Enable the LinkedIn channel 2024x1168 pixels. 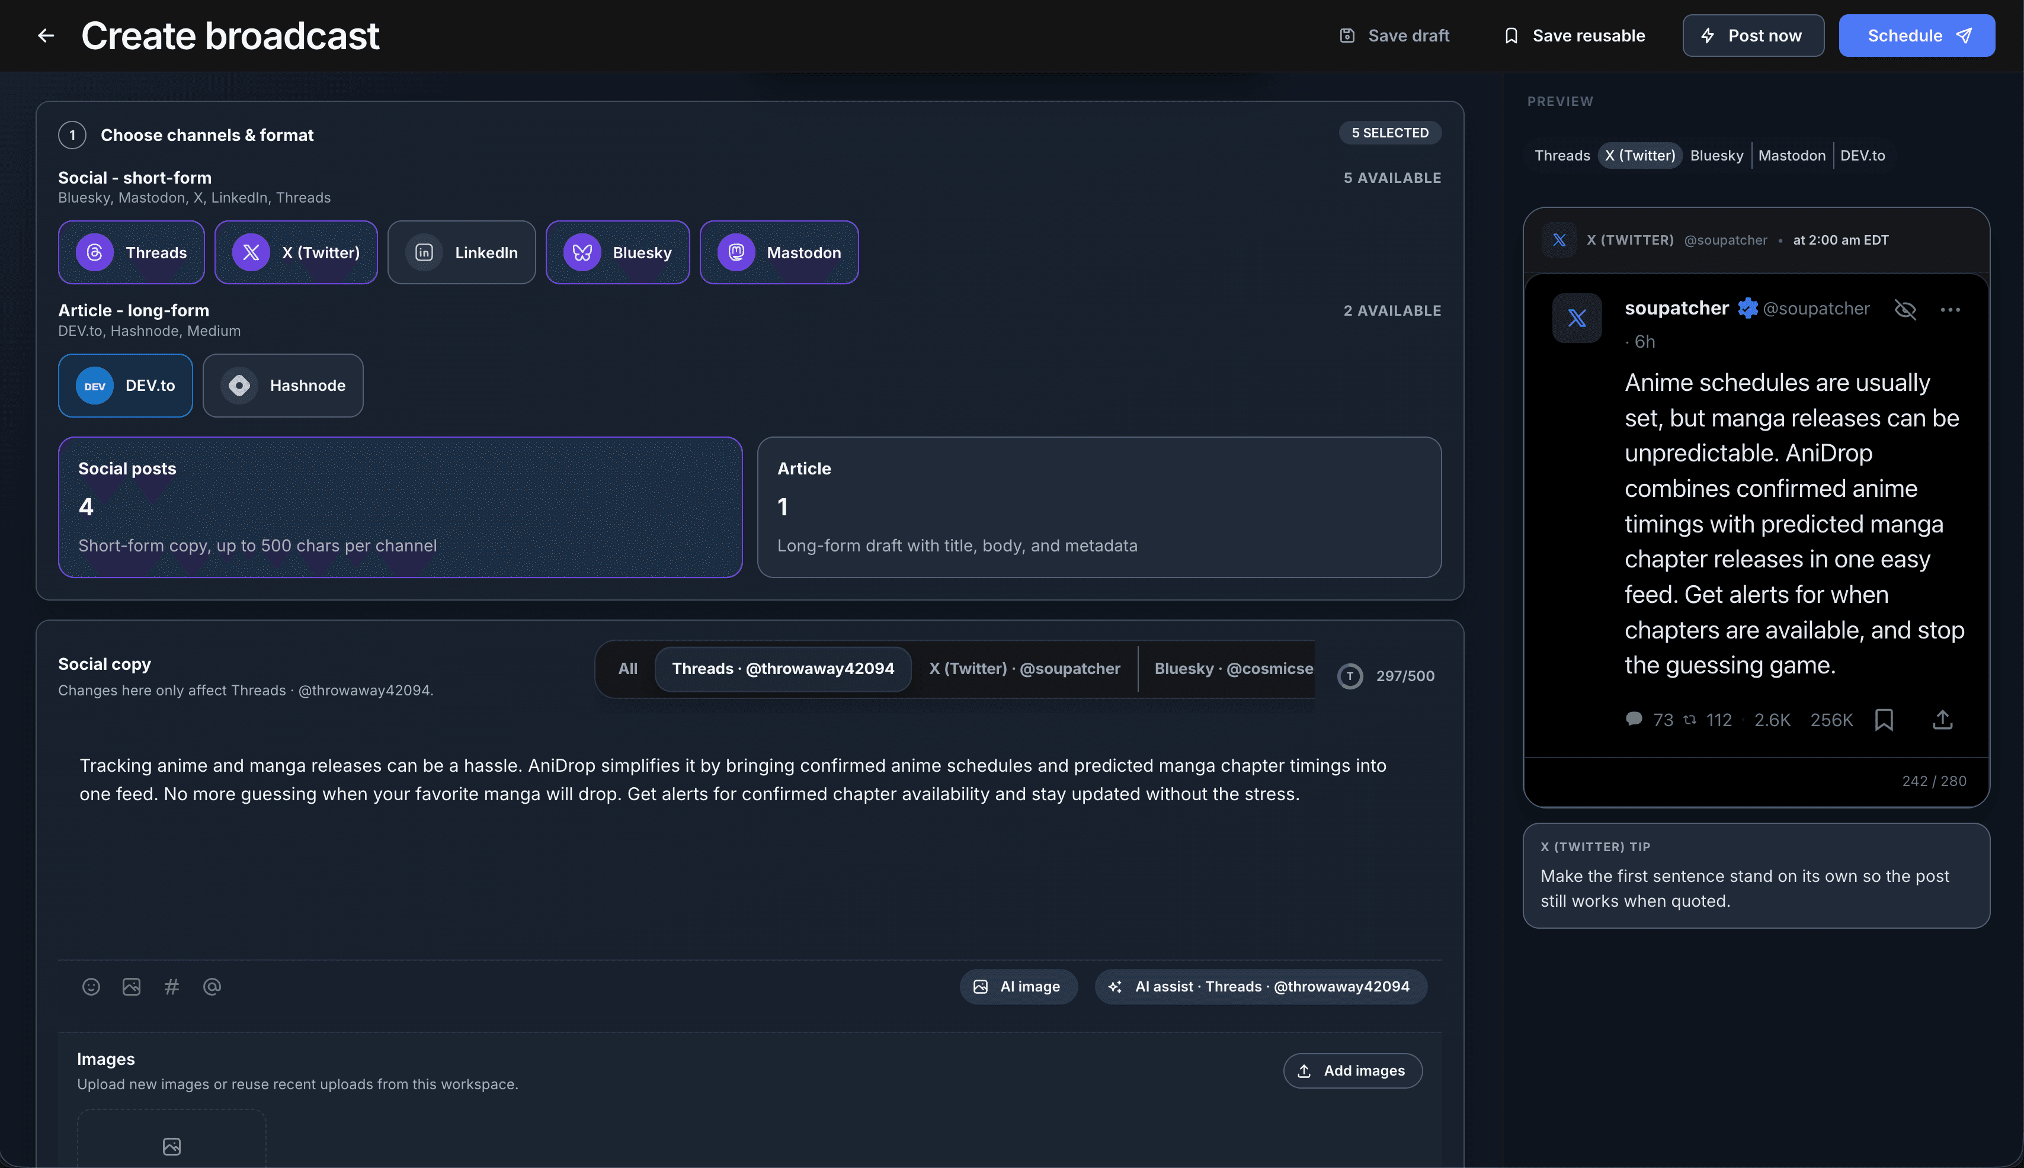[462, 252]
